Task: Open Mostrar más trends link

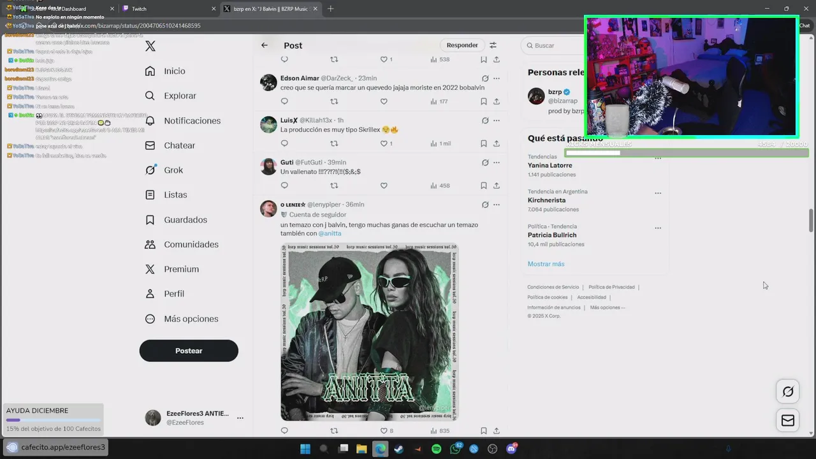Action: 546,264
